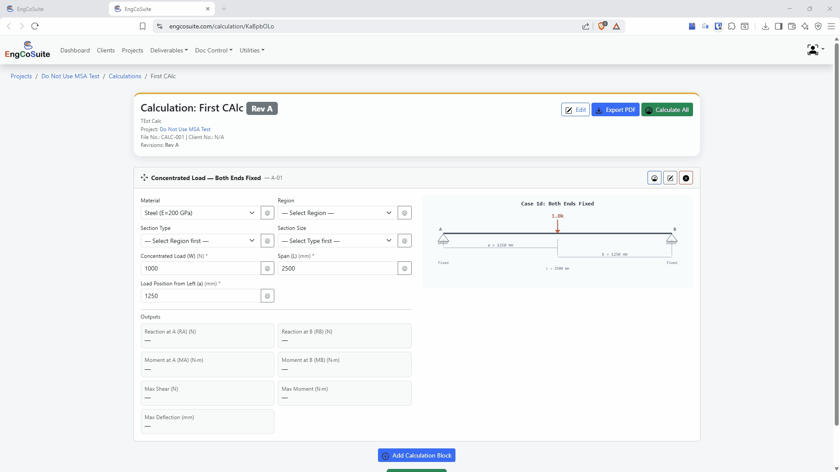Open the Section Size dropdown
This screenshot has width=840, height=472.
tap(337, 241)
